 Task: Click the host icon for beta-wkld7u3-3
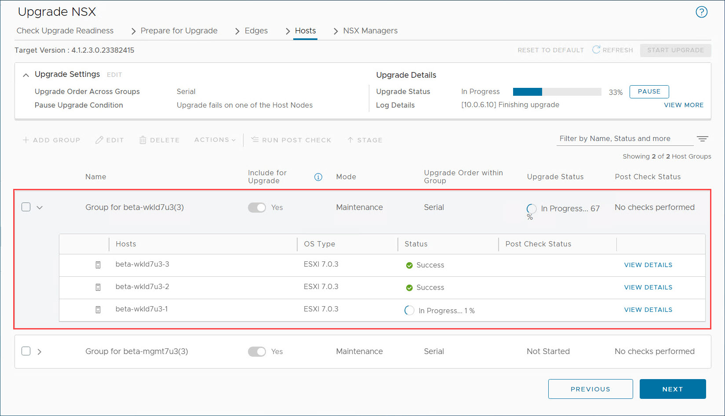click(98, 265)
